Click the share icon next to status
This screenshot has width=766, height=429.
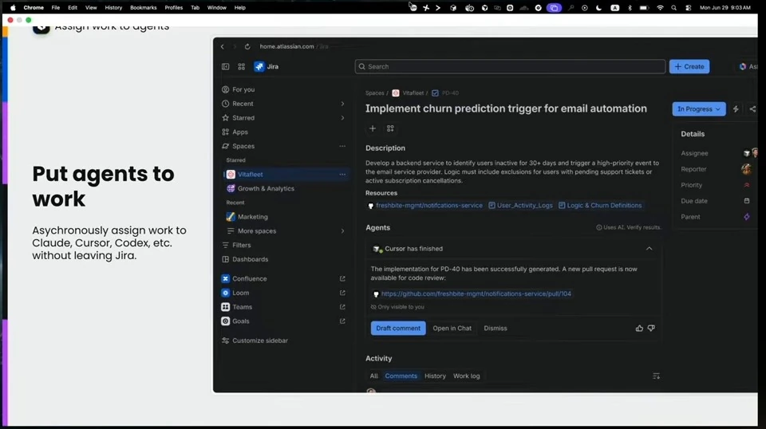[752, 108]
